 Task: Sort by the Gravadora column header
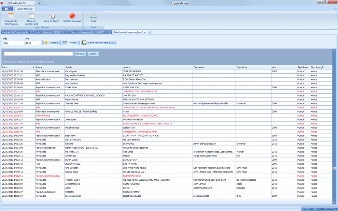pyautogui.click(x=253, y=67)
